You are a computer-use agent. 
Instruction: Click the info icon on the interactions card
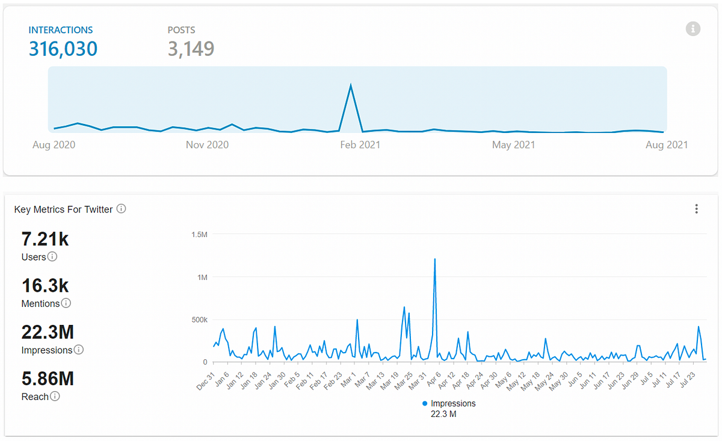pos(693,28)
